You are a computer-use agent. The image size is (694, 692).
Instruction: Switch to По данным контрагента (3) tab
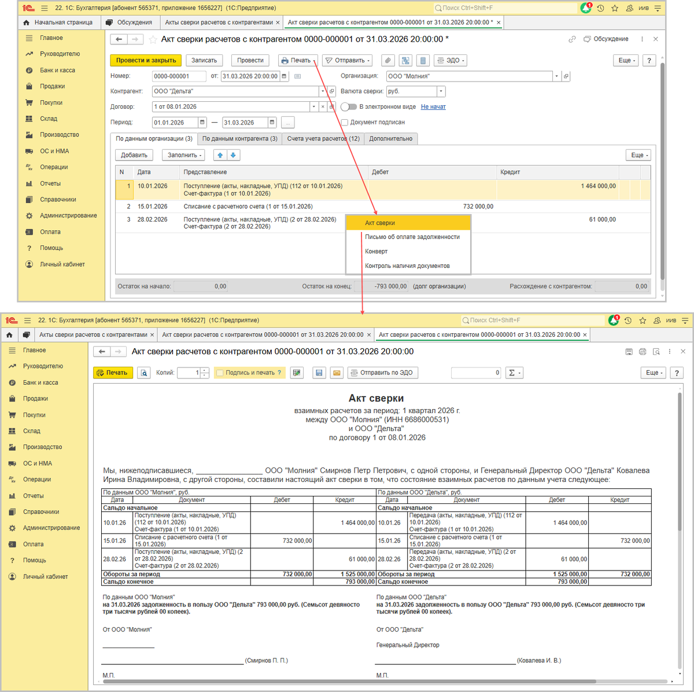click(240, 139)
